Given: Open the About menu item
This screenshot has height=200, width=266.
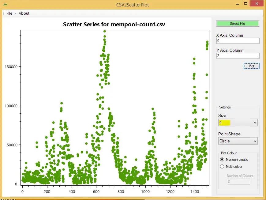Looking at the screenshot, I should tap(24, 13).
